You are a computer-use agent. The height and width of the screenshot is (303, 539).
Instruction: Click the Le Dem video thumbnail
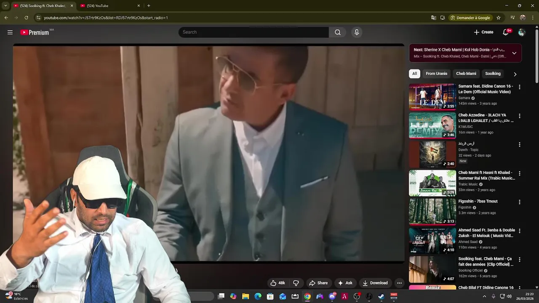pyautogui.click(x=432, y=97)
